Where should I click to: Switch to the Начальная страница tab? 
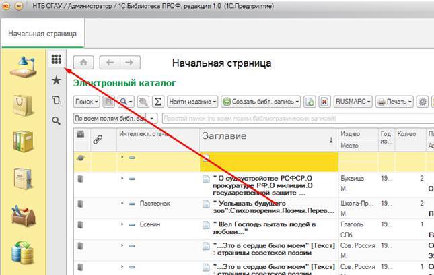pyautogui.click(x=43, y=34)
